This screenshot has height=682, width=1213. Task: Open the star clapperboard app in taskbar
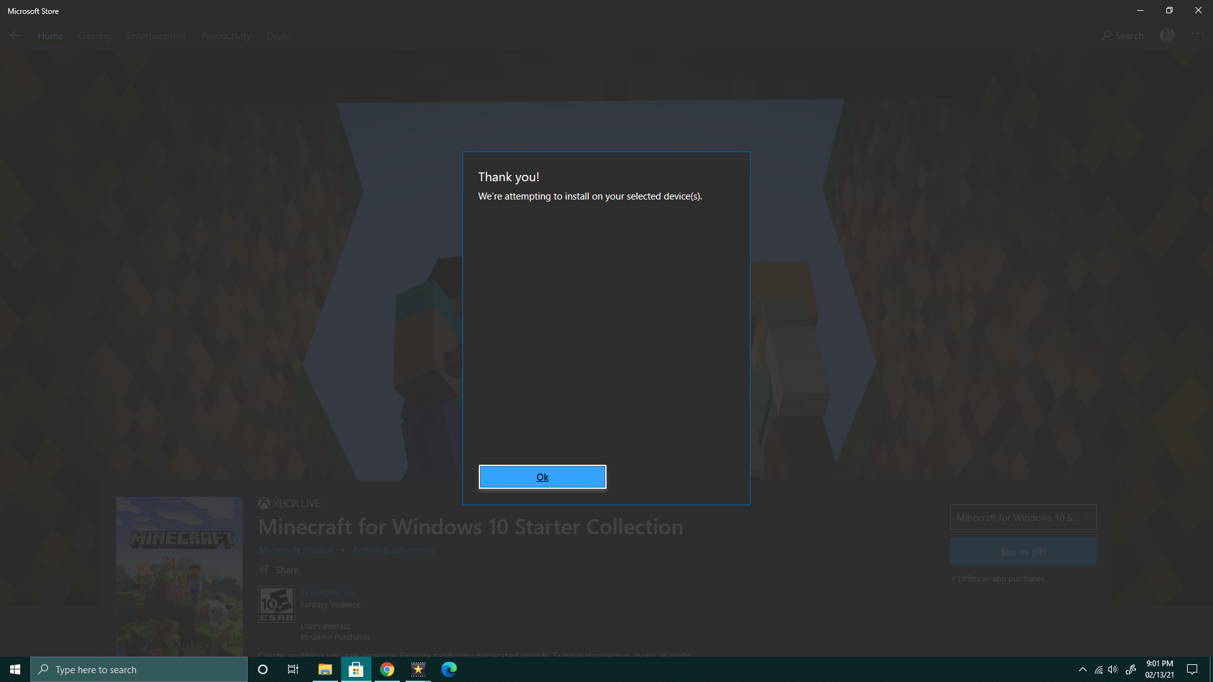pos(418,669)
